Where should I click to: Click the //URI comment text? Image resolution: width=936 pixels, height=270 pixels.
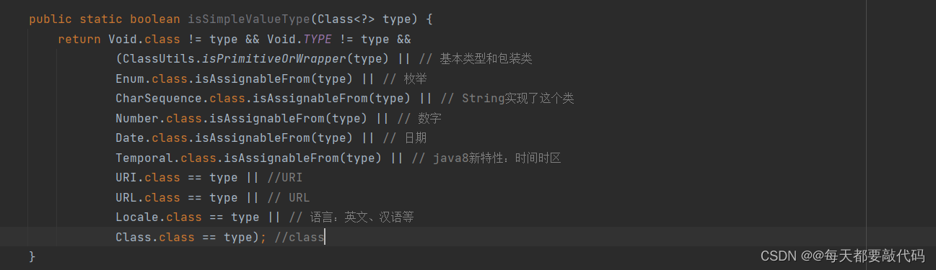tap(285, 178)
